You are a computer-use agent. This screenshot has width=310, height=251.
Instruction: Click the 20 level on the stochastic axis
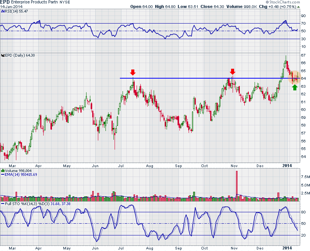pyautogui.click(x=303, y=235)
